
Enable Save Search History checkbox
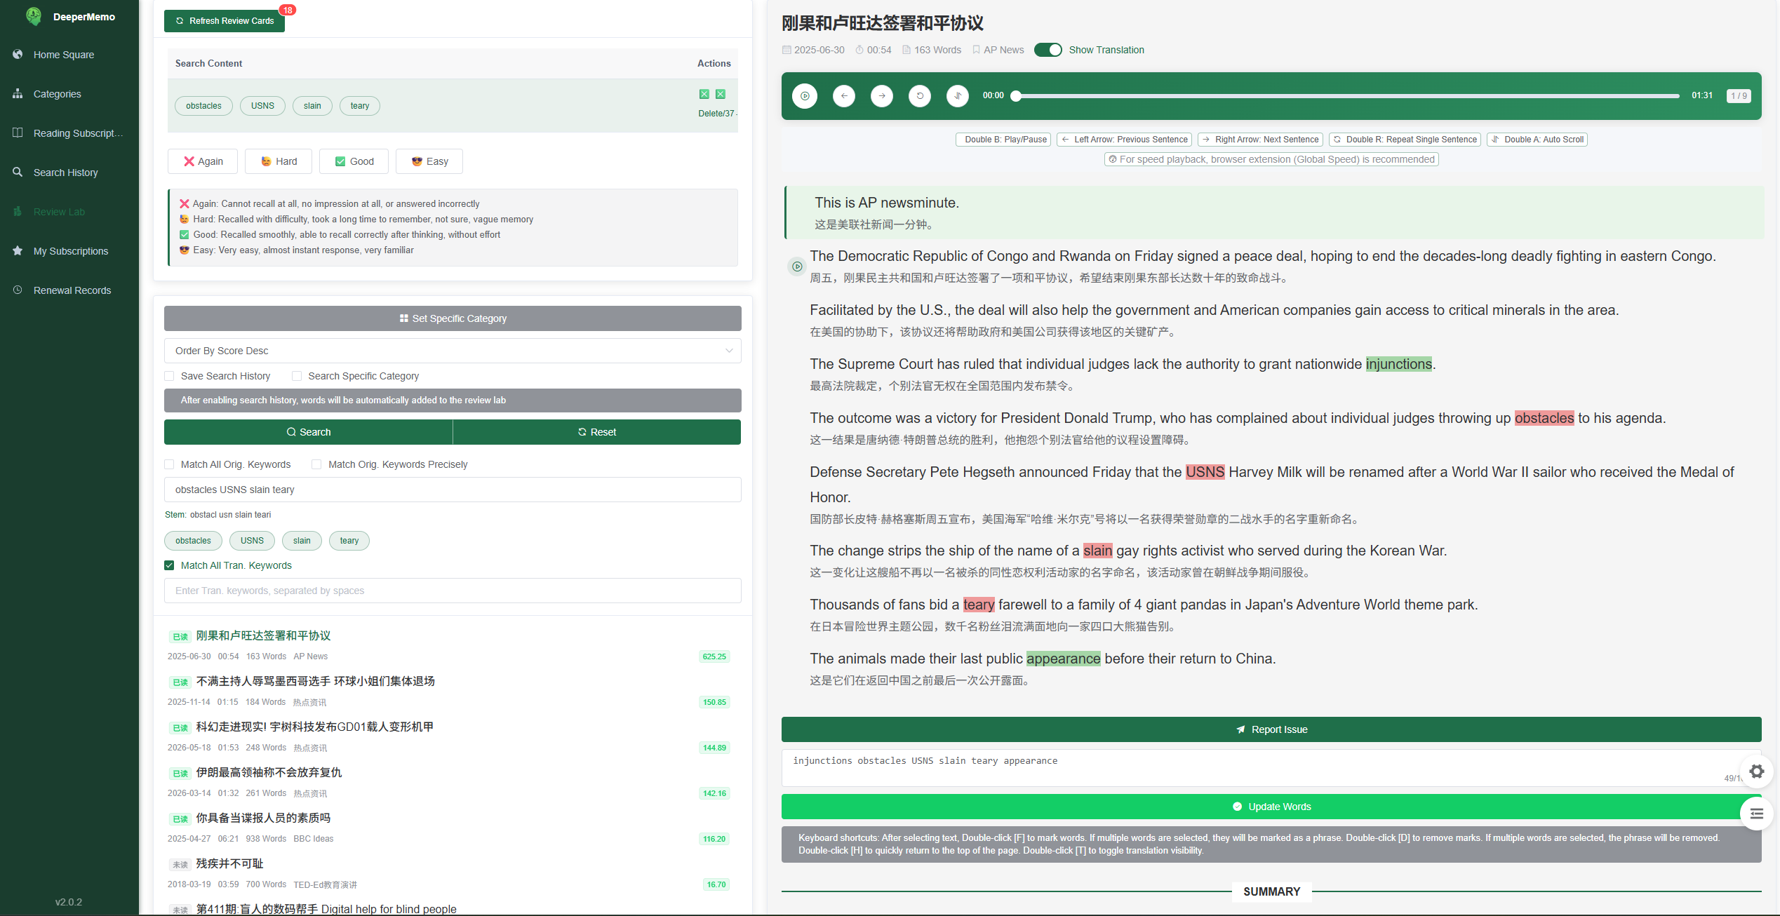tap(169, 376)
